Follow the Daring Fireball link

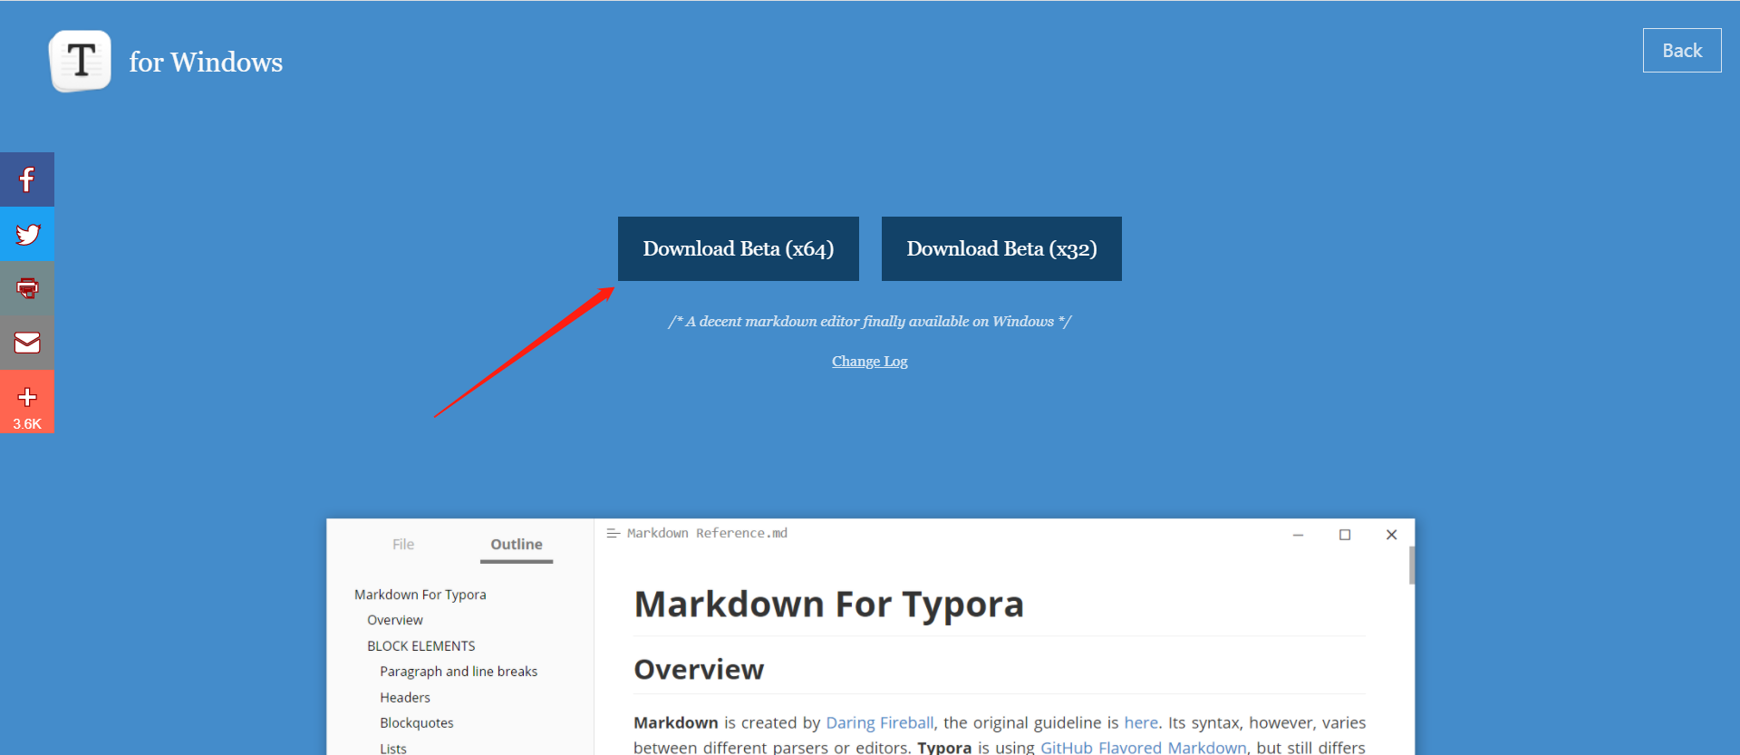pos(879,722)
